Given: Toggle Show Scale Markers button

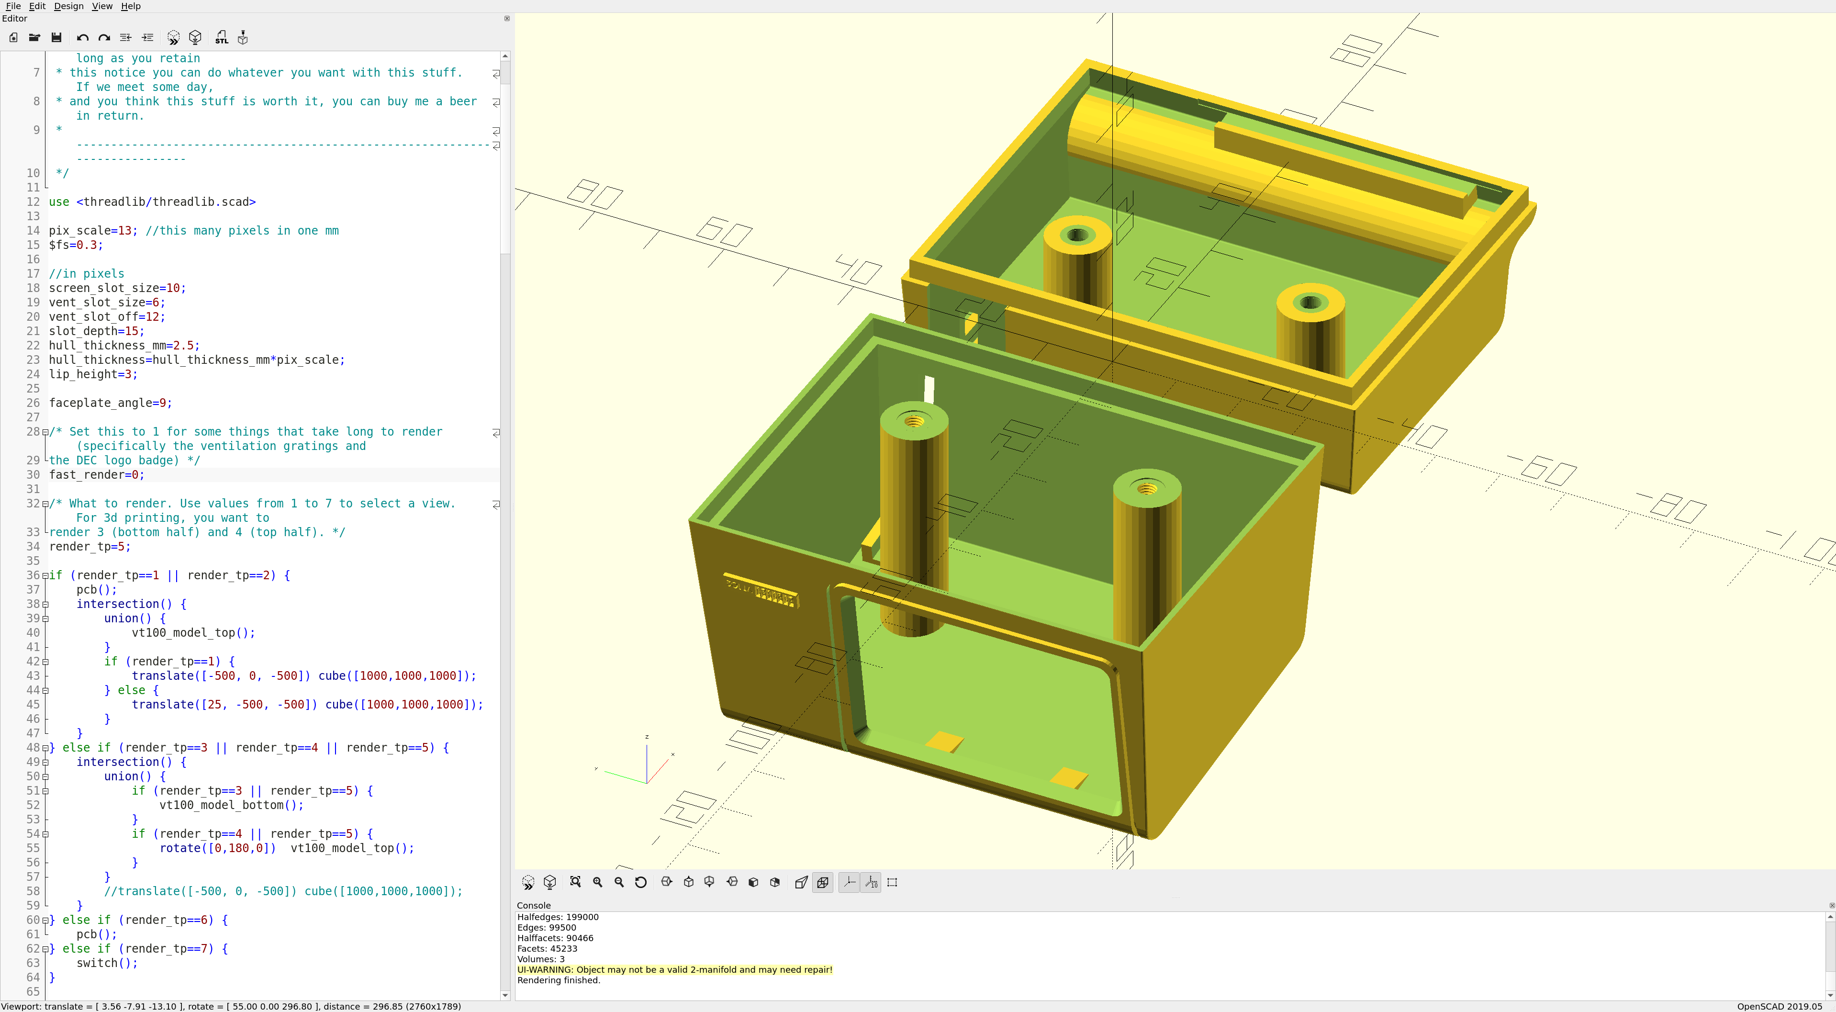Looking at the screenshot, I should point(871,882).
